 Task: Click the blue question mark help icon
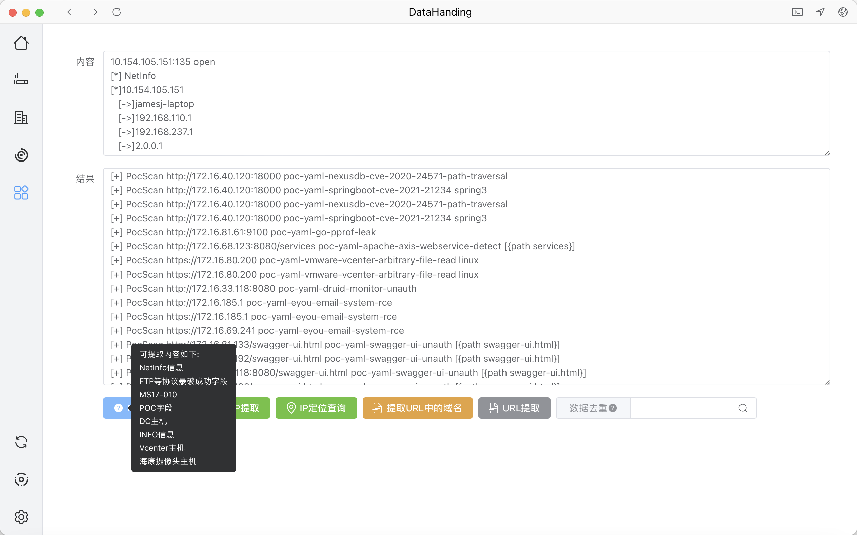[x=118, y=408]
